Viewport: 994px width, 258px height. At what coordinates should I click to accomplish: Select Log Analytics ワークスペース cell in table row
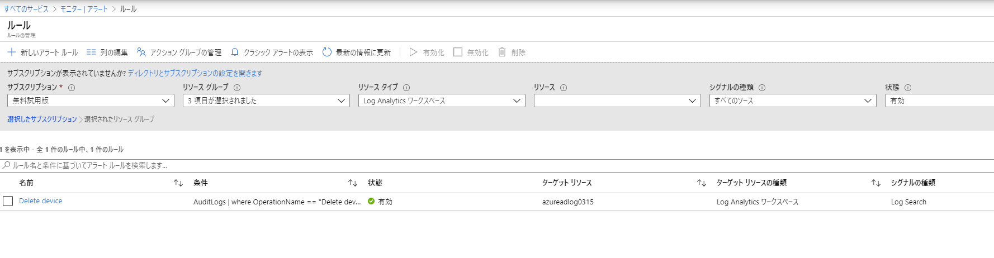758,202
